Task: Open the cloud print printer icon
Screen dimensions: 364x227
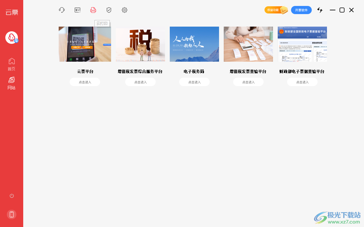Action: tap(93, 10)
